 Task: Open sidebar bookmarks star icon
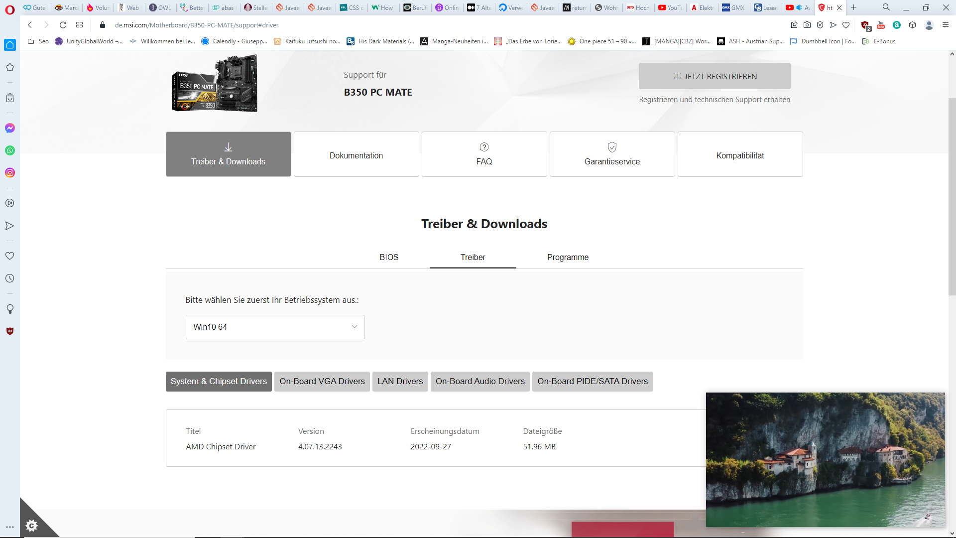coord(10,67)
